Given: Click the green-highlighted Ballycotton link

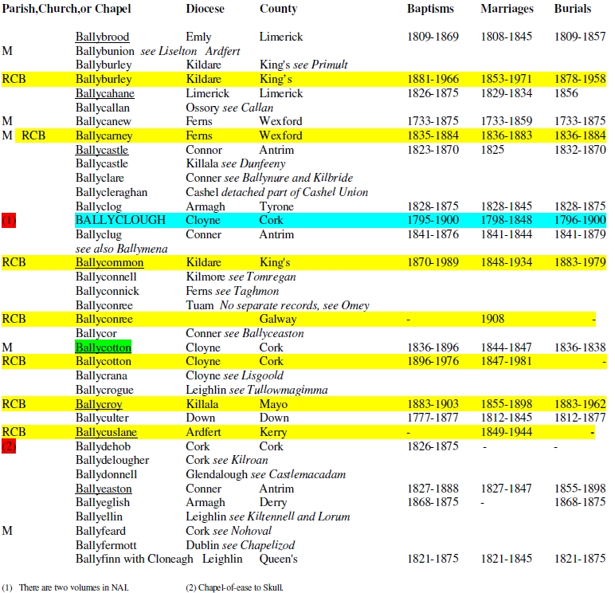Looking at the screenshot, I should pos(103,348).
